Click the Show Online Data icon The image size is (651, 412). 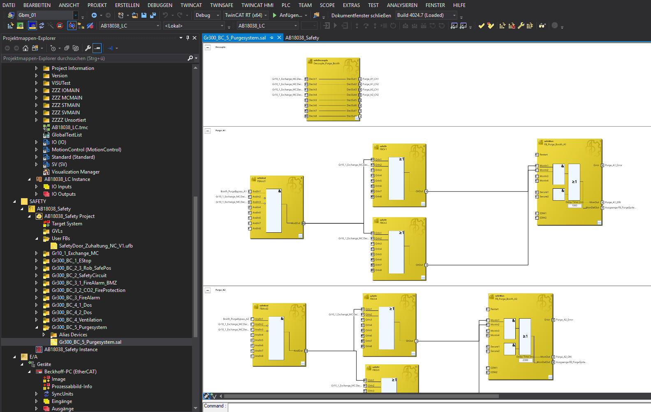pos(72,25)
